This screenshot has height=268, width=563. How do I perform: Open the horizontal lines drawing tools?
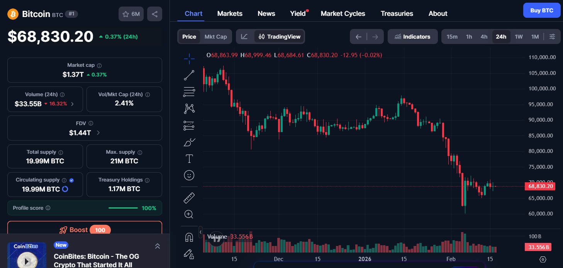coord(189,92)
